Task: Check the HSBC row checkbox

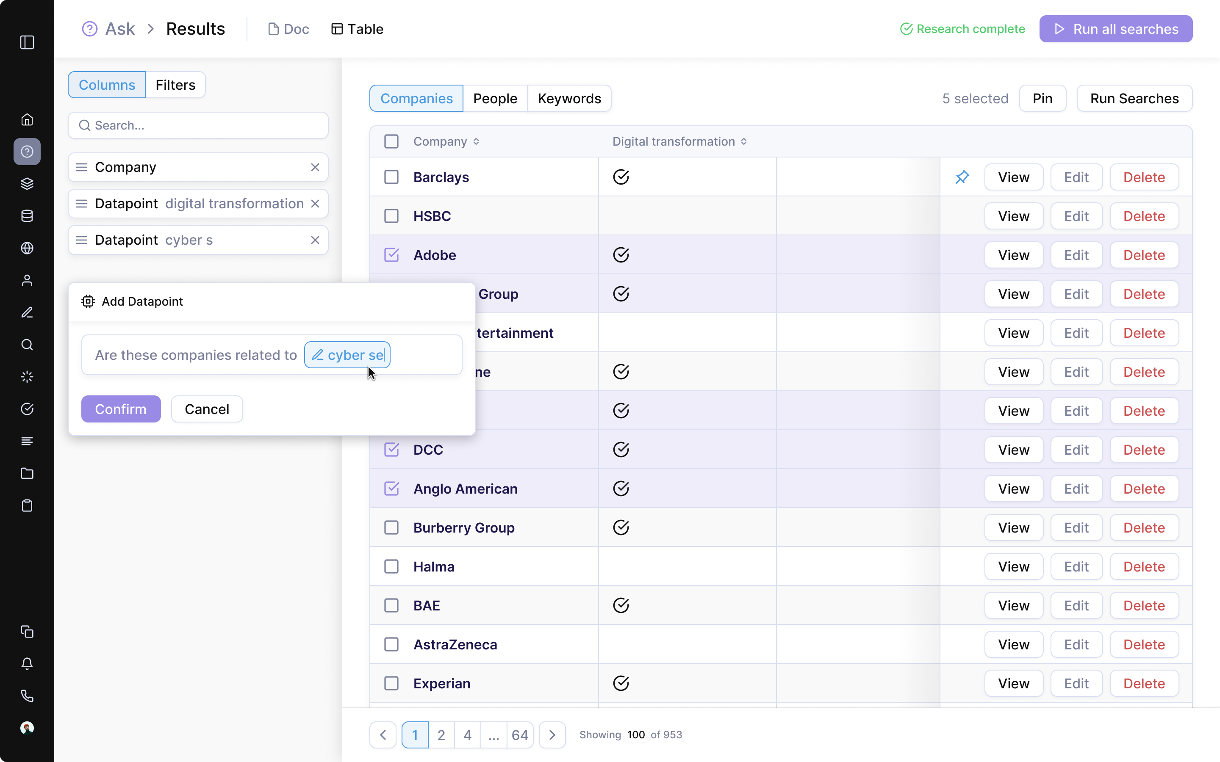Action: pos(391,216)
